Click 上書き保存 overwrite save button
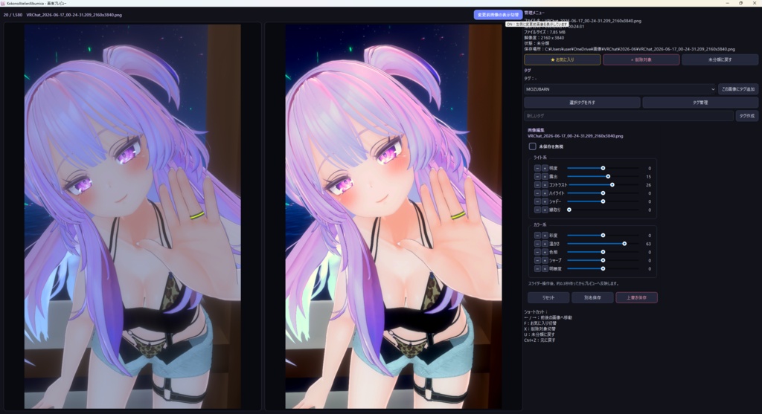 [637, 297]
